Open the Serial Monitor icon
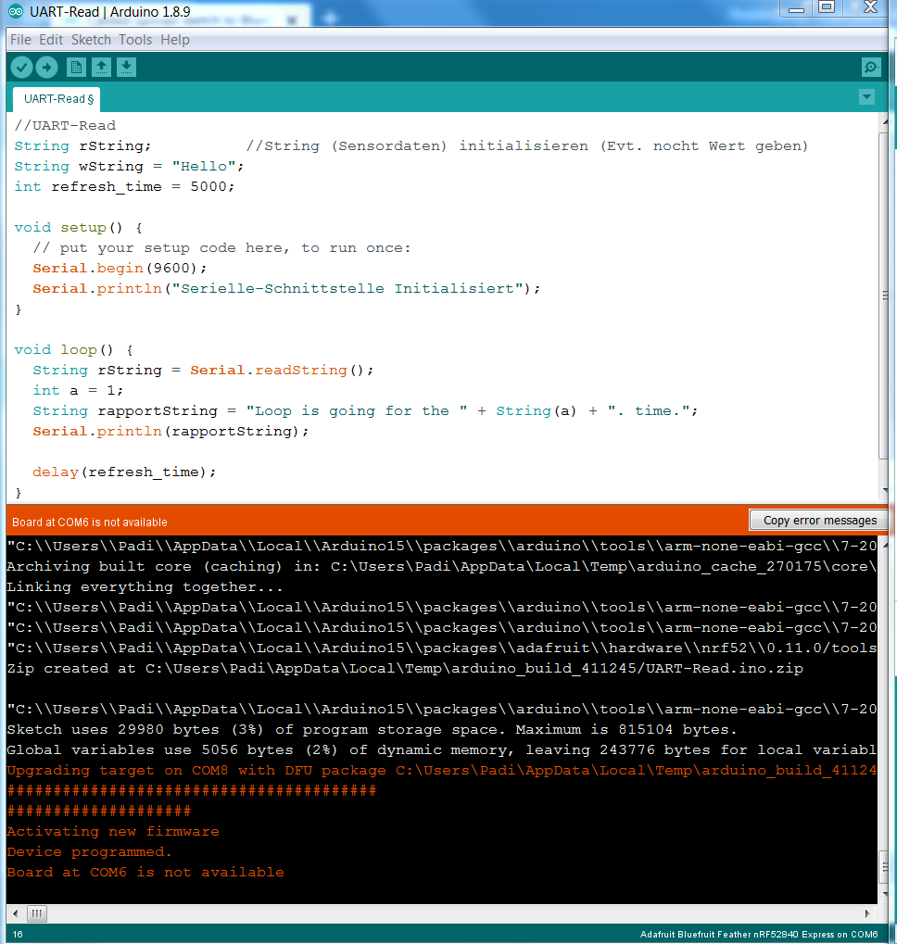 [870, 67]
